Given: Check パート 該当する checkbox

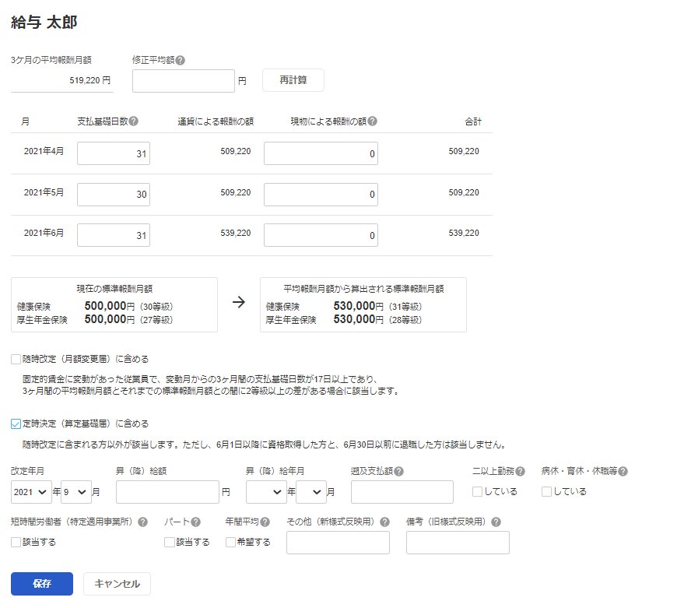Looking at the screenshot, I should (x=170, y=542).
